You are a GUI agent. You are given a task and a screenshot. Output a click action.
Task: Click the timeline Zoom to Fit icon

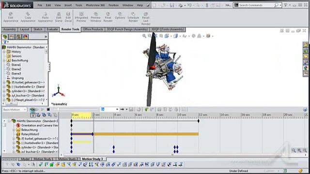(x=294, y=150)
